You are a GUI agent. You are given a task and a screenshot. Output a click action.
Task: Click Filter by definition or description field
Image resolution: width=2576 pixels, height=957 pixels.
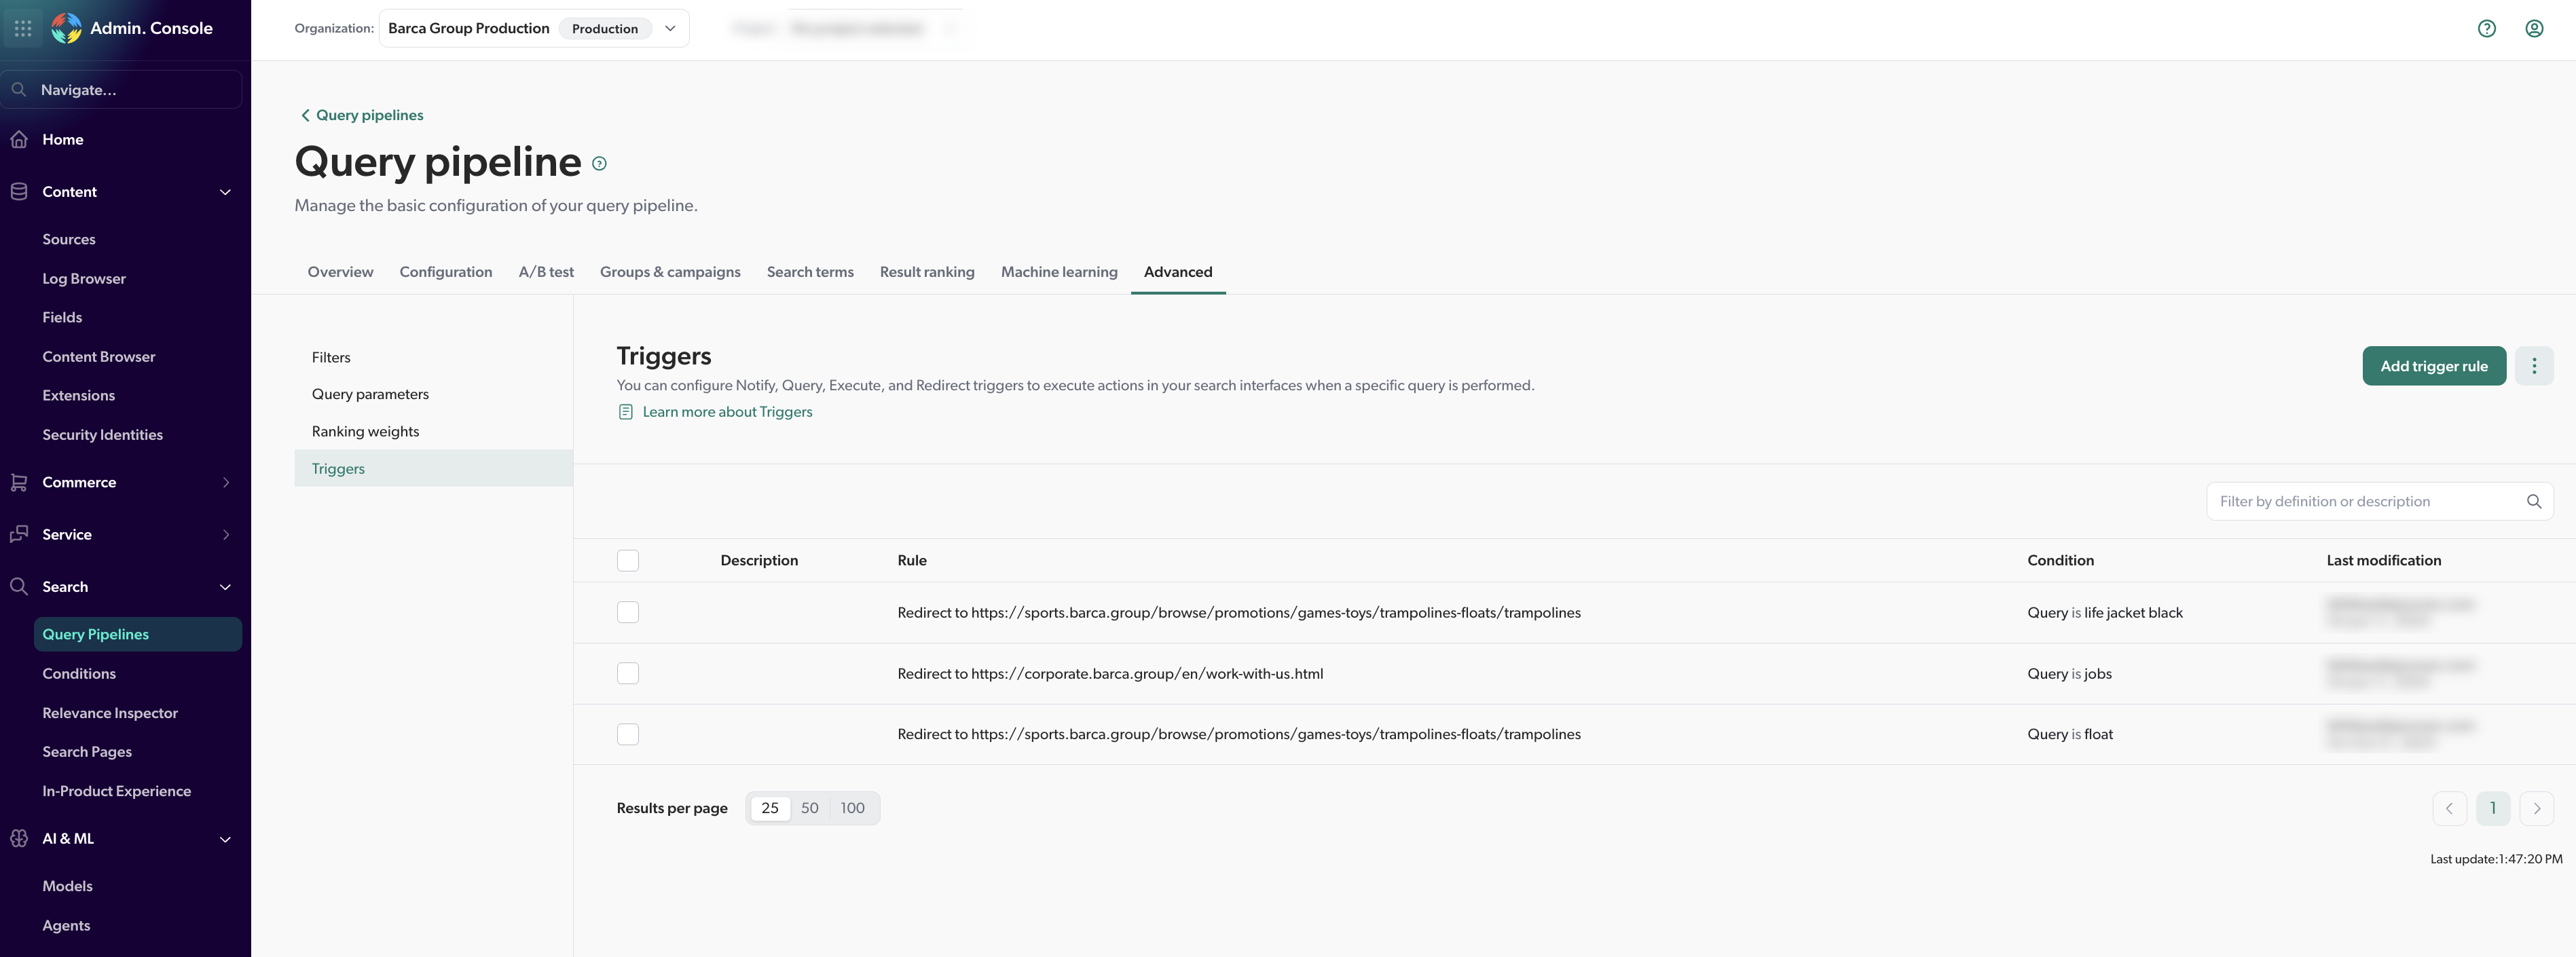pos(2379,501)
